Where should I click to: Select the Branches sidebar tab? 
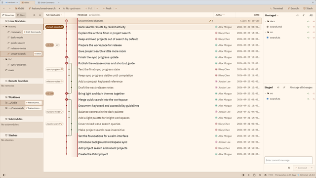point(8,15)
